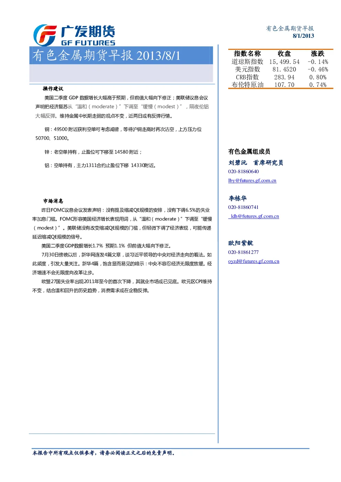Click the 美元指数 row label
This screenshot has width=341, height=482.
coord(247,69)
